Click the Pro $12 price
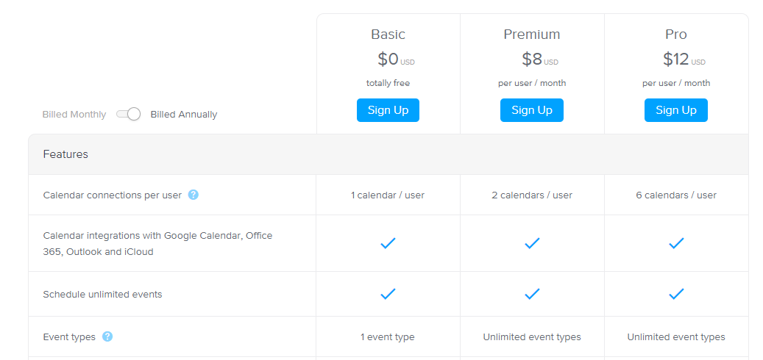The width and height of the screenshot is (763, 360). 676,59
